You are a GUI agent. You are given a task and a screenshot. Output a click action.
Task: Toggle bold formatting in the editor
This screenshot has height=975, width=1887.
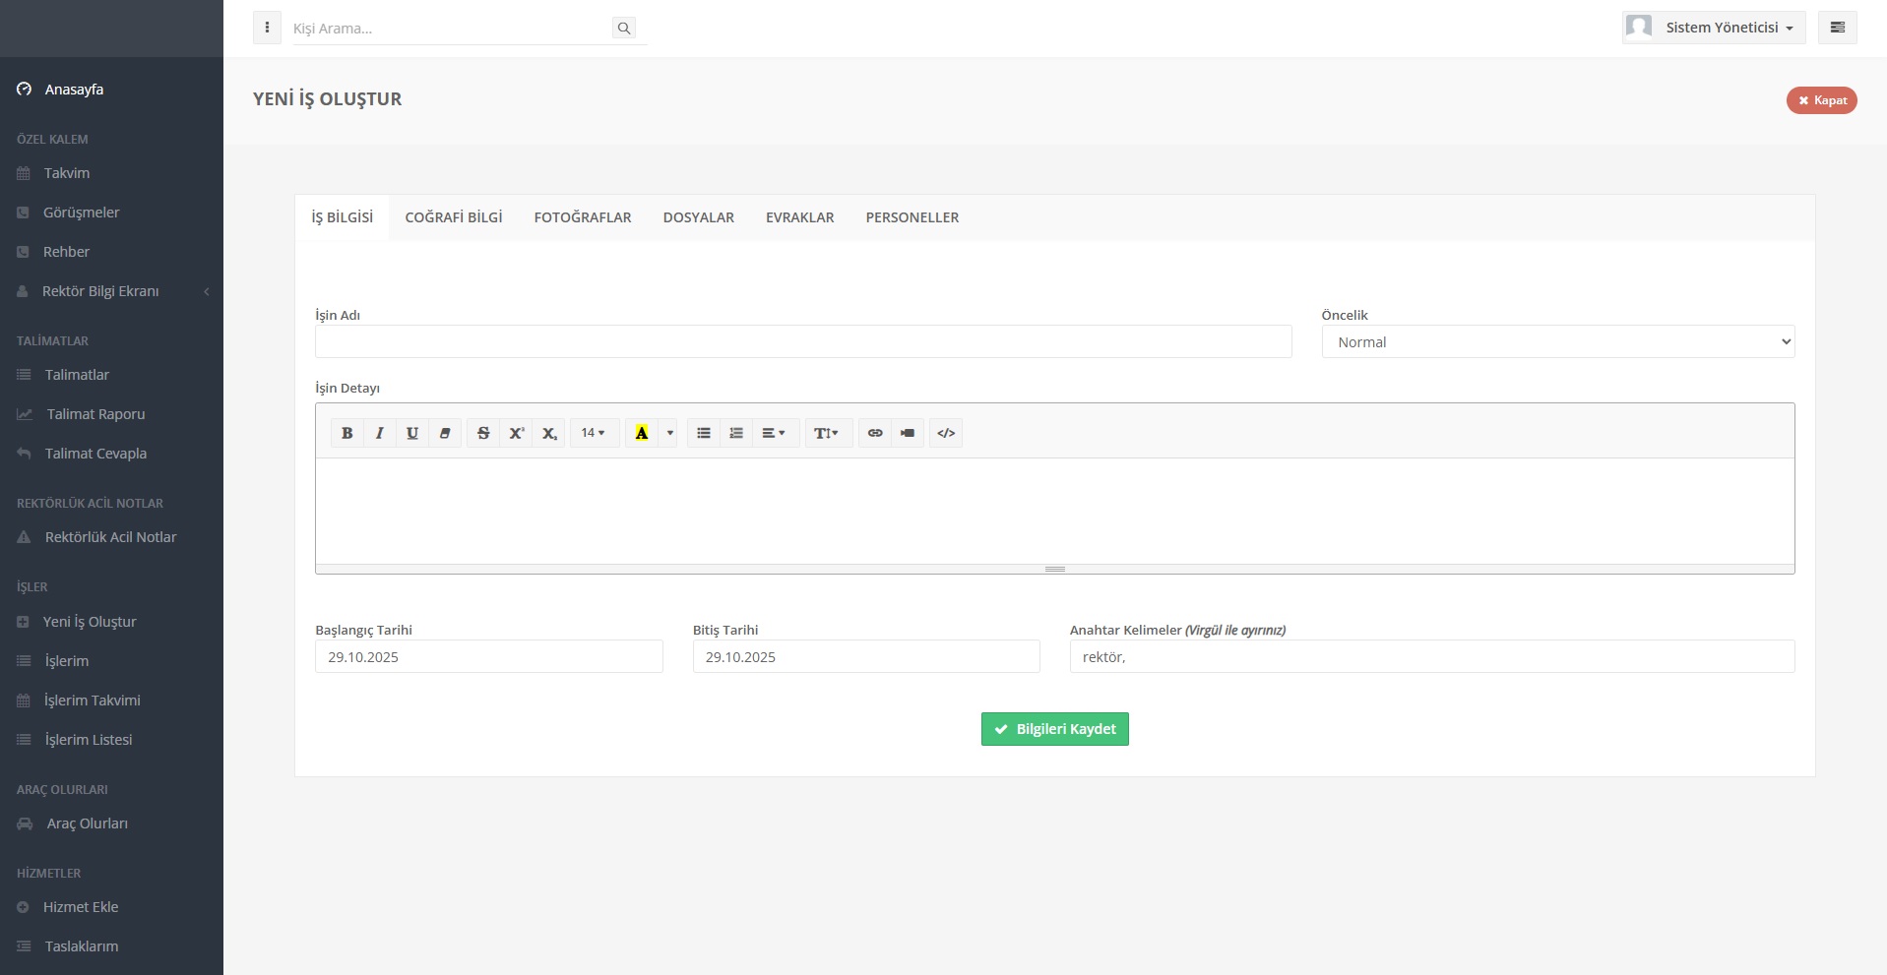click(x=346, y=433)
